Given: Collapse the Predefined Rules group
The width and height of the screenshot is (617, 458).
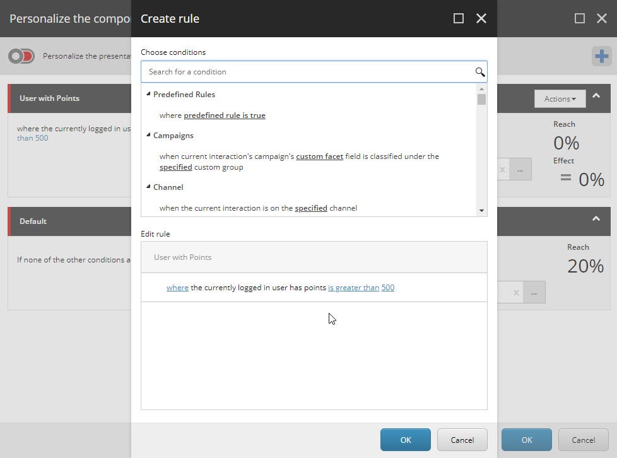Looking at the screenshot, I should [x=148, y=94].
